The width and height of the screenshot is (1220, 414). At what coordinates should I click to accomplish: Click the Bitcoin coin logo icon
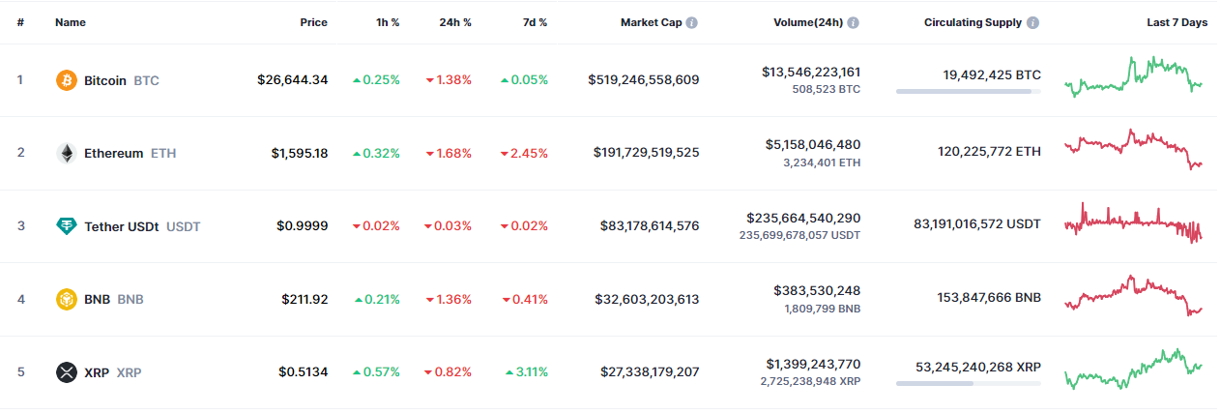point(67,80)
